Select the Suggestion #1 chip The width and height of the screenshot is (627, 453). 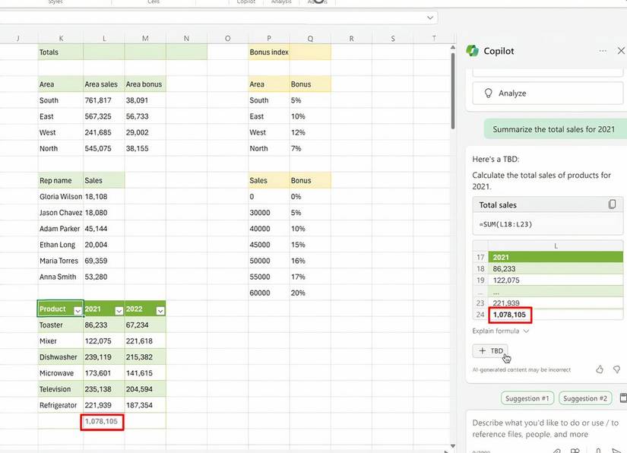tap(527, 398)
